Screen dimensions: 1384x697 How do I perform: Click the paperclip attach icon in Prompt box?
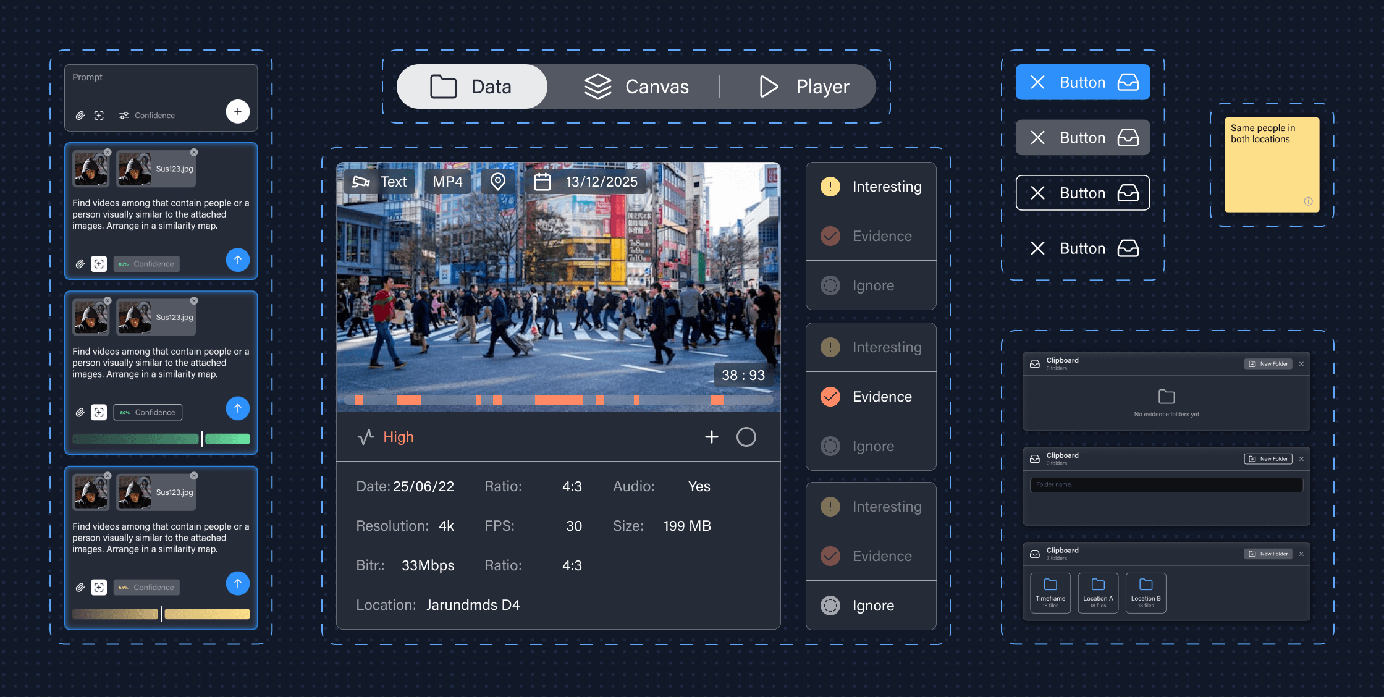tap(80, 116)
